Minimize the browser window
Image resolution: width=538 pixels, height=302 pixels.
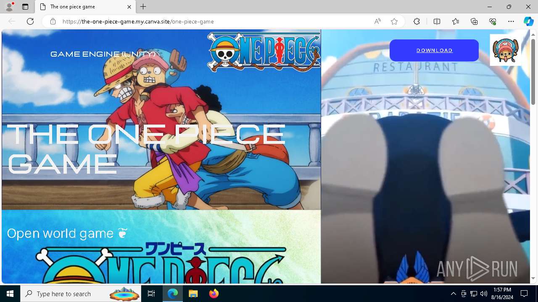[x=490, y=7]
